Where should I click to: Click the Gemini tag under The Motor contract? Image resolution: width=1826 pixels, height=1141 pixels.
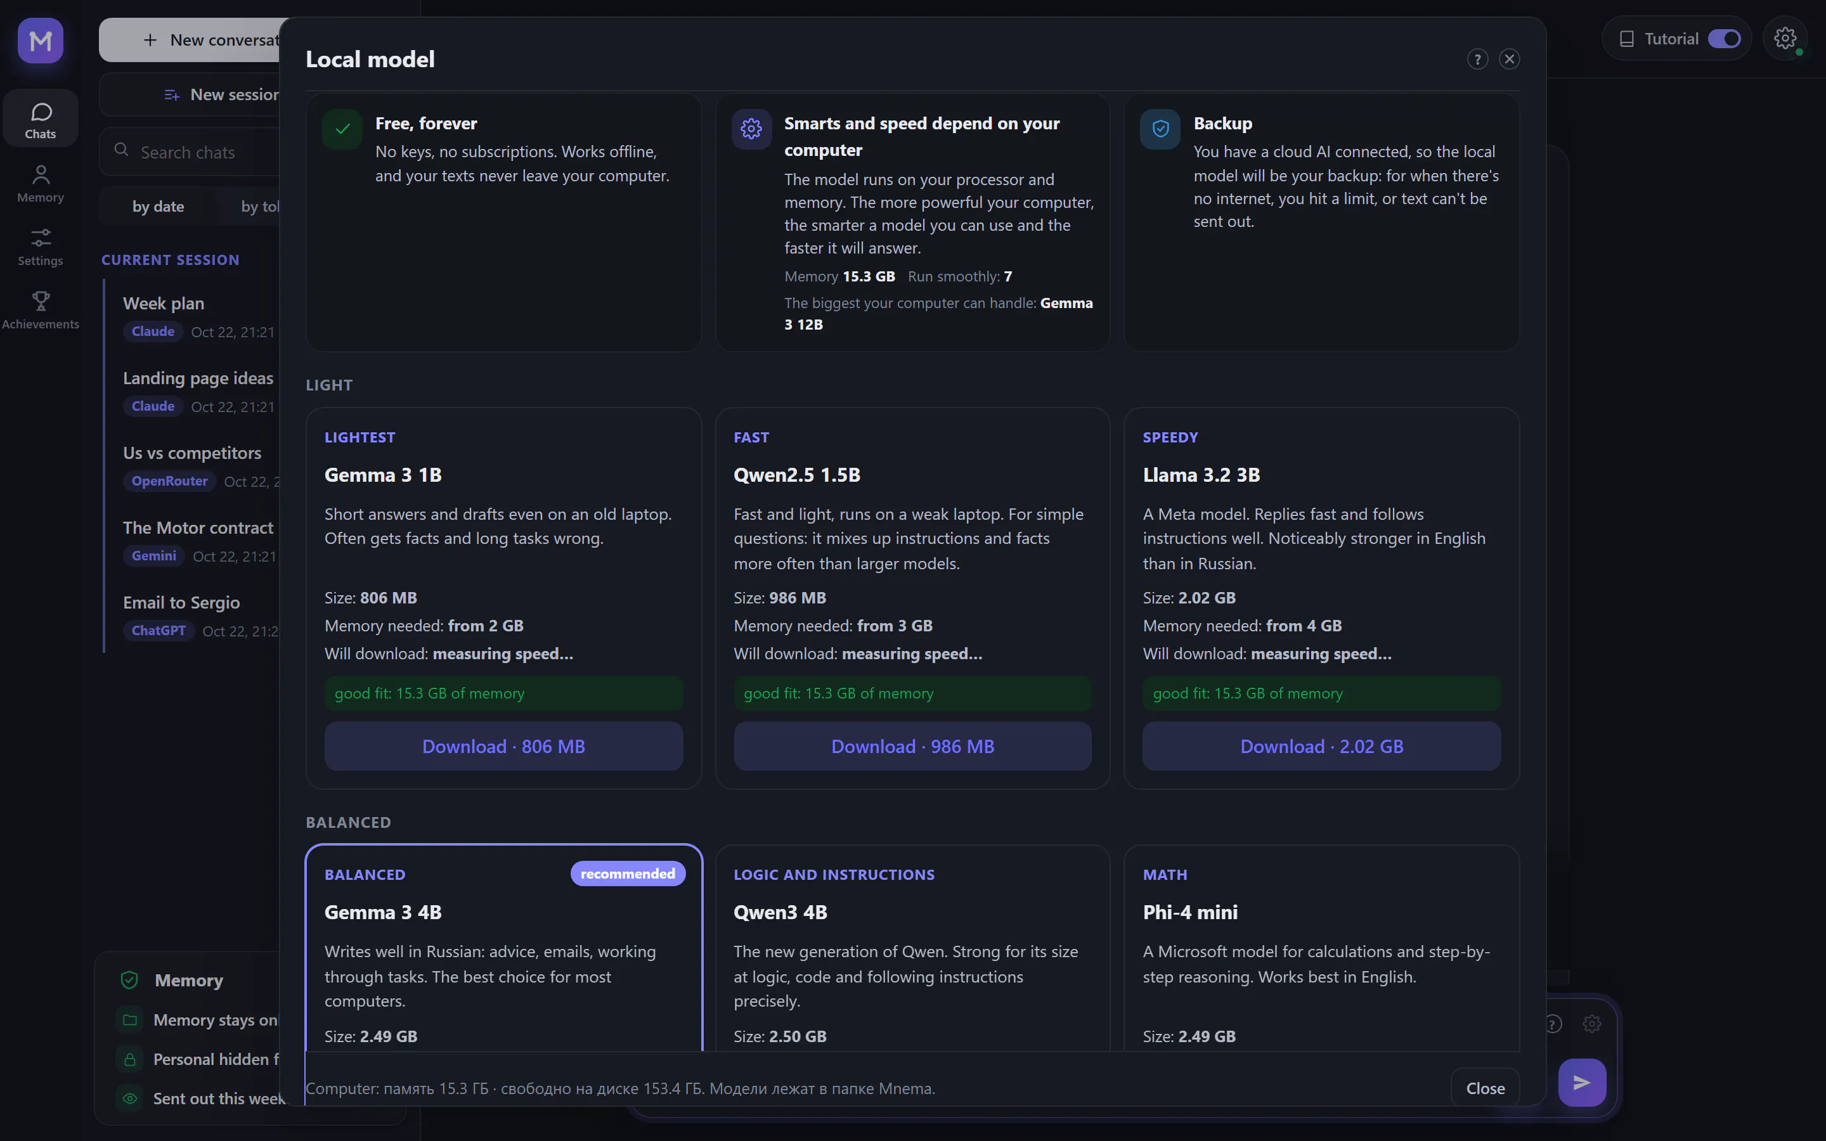click(154, 555)
